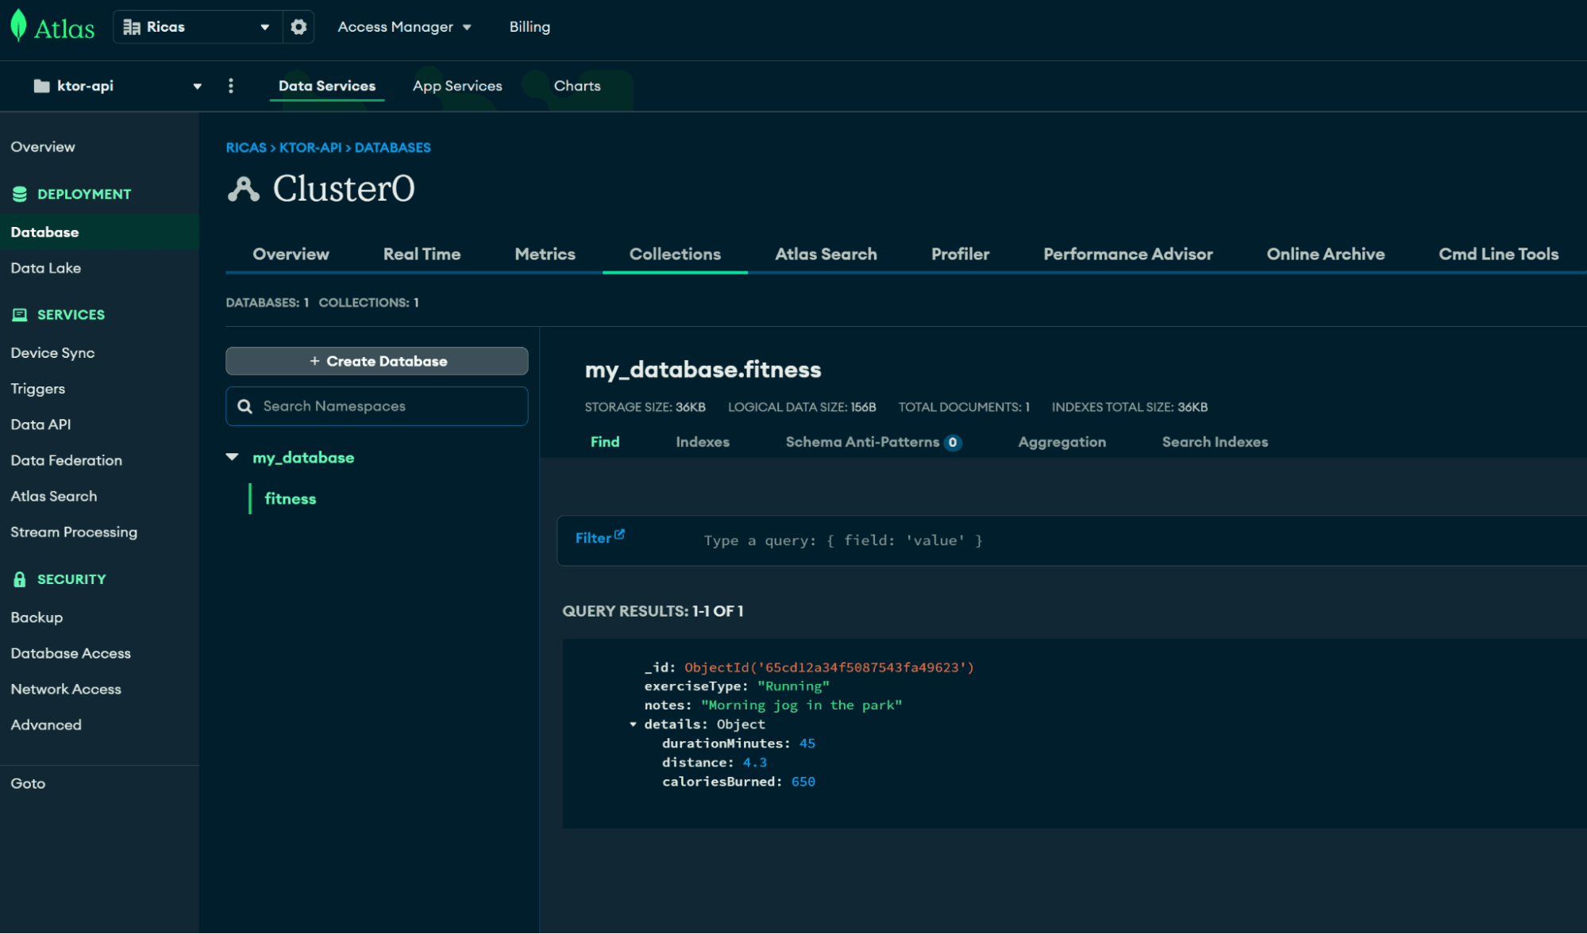Click the Services section icon
This screenshot has height=934, width=1587.
click(x=18, y=314)
